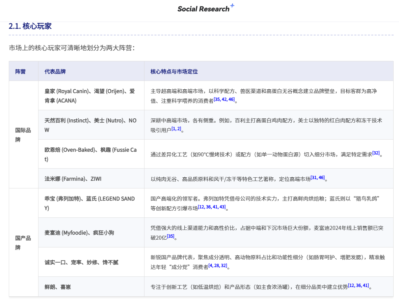Open citation [35] in 麦富迪 row
399x299 pixels.
pos(170,236)
